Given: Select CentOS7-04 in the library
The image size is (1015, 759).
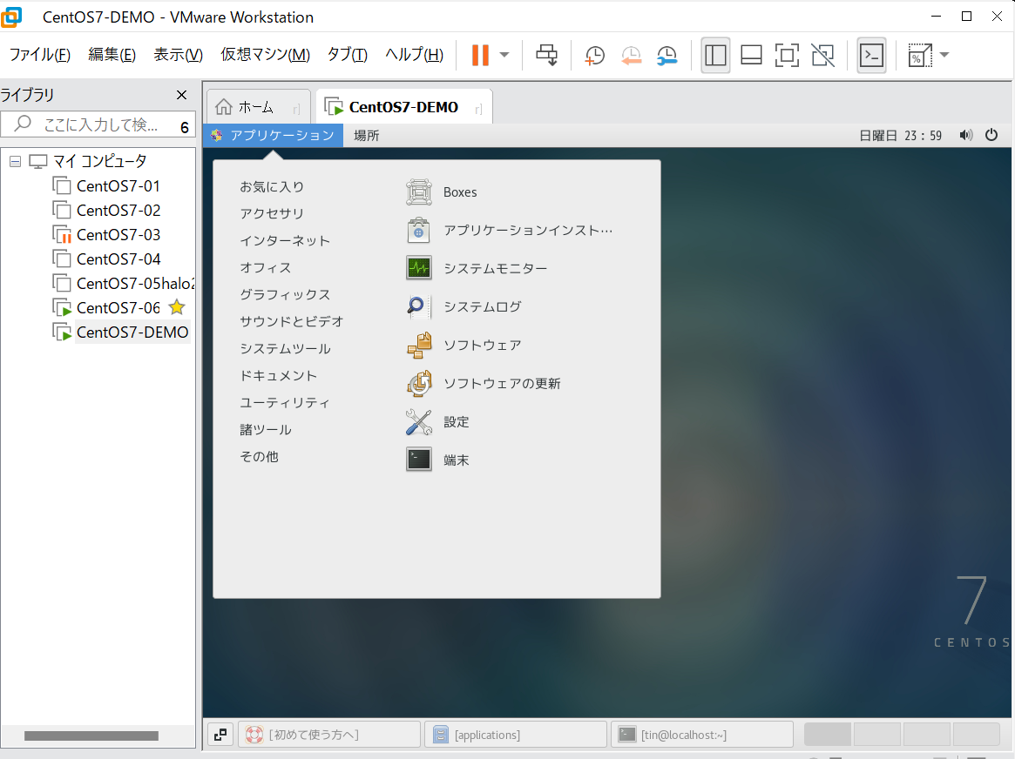Looking at the screenshot, I should click(x=118, y=259).
